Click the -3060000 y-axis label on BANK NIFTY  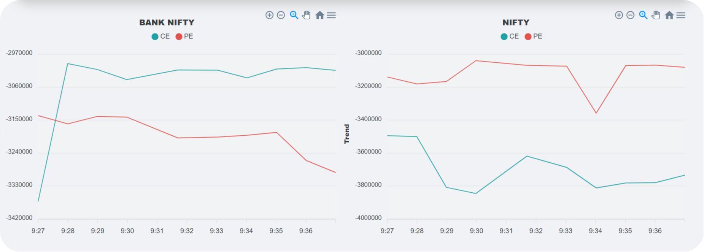19,86
